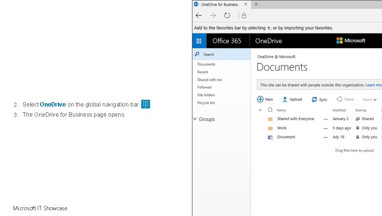Click the file type column icon header
This screenshot has height=216, width=382.
click(270, 110)
